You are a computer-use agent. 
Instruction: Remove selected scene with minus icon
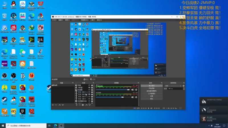click(56, 105)
